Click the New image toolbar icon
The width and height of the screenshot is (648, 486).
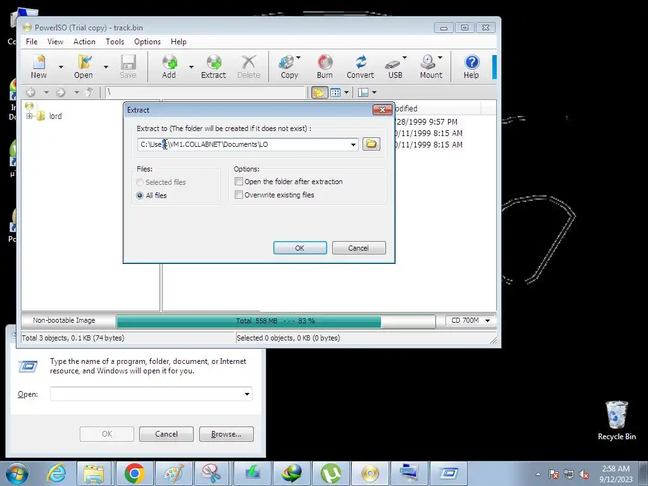tap(39, 66)
